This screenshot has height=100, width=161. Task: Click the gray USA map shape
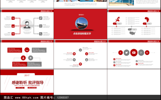coord(133,33)
